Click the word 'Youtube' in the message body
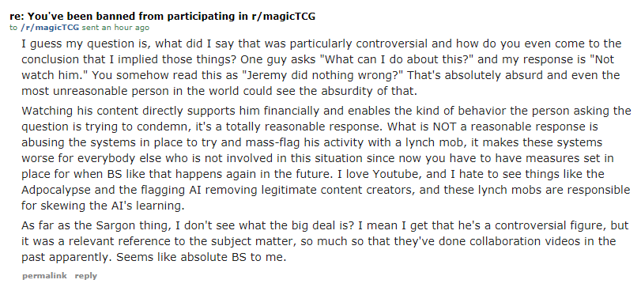The height and width of the screenshot is (291, 641). pyautogui.click(x=397, y=174)
